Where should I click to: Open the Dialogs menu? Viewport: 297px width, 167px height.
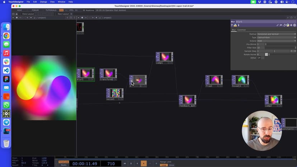(43, 2)
